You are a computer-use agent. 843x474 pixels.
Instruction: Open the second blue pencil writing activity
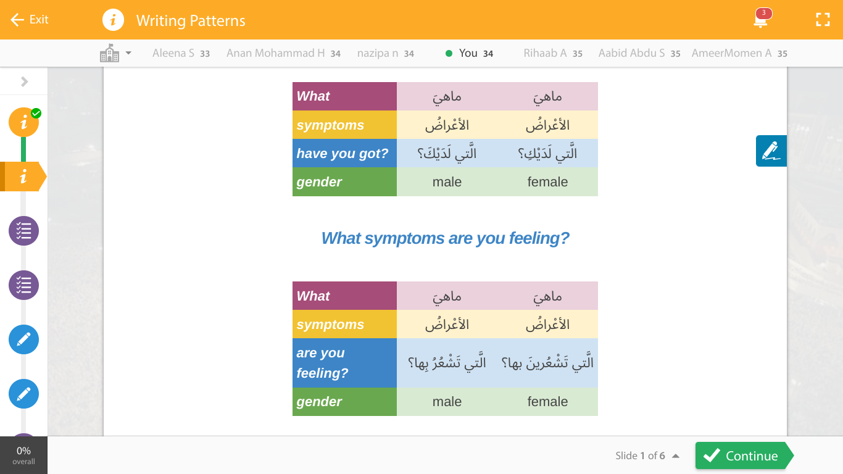coord(24,394)
